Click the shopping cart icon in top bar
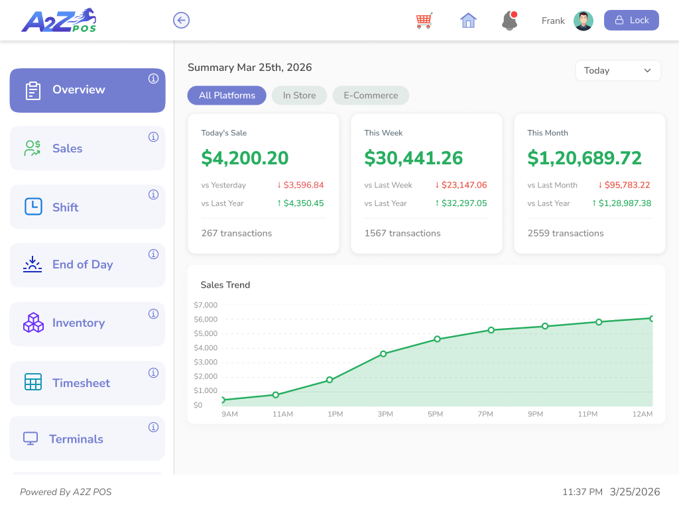 [x=424, y=21]
